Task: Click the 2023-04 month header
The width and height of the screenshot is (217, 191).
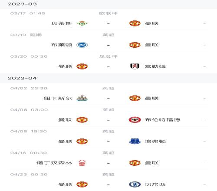Action: (22, 78)
